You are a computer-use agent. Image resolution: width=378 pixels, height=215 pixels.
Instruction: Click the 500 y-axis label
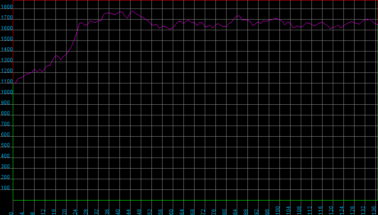pos(6,146)
